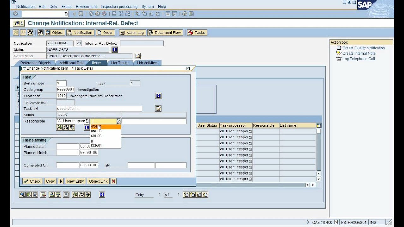404x227 pixels.
Task: Click the Task text input field
Action: point(99,108)
